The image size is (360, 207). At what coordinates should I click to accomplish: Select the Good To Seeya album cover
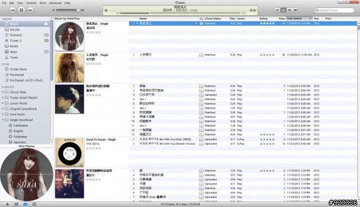(x=69, y=152)
